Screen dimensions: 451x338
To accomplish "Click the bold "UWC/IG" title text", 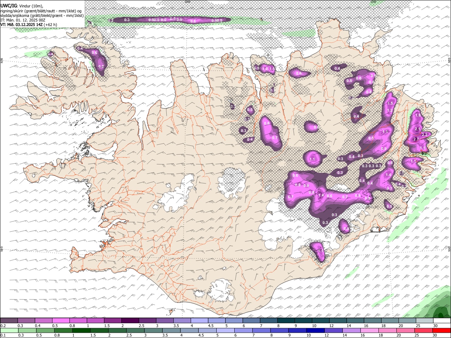I will (x=8, y=6).
